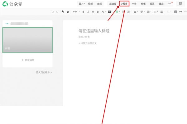
Task: Open the list style dropdown
Action: coord(162,12)
